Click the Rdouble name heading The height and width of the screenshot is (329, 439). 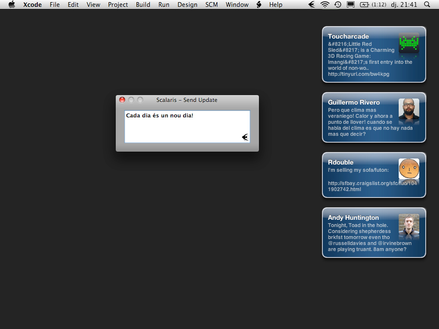pyautogui.click(x=341, y=162)
